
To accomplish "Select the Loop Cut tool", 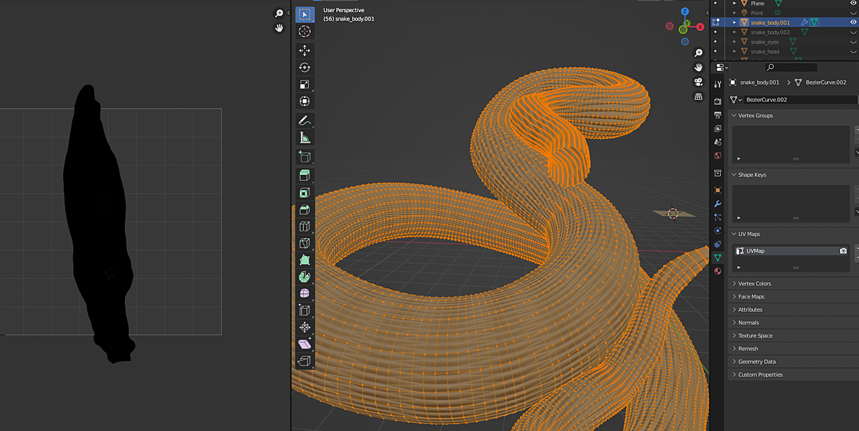I will click(x=305, y=227).
